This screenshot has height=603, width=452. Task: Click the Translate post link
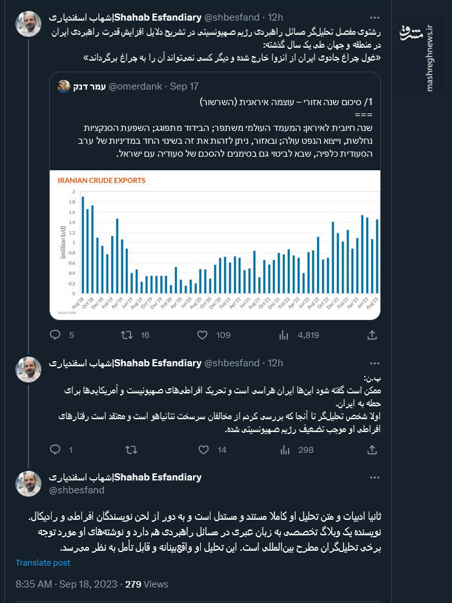coord(43,562)
